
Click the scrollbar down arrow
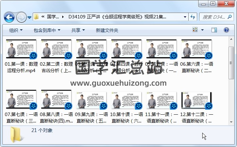231,122
